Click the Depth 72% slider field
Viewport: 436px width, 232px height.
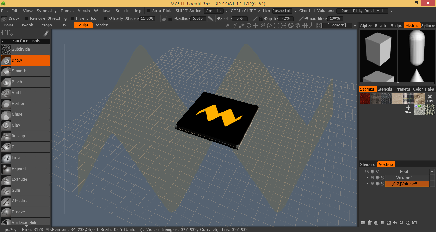point(286,18)
